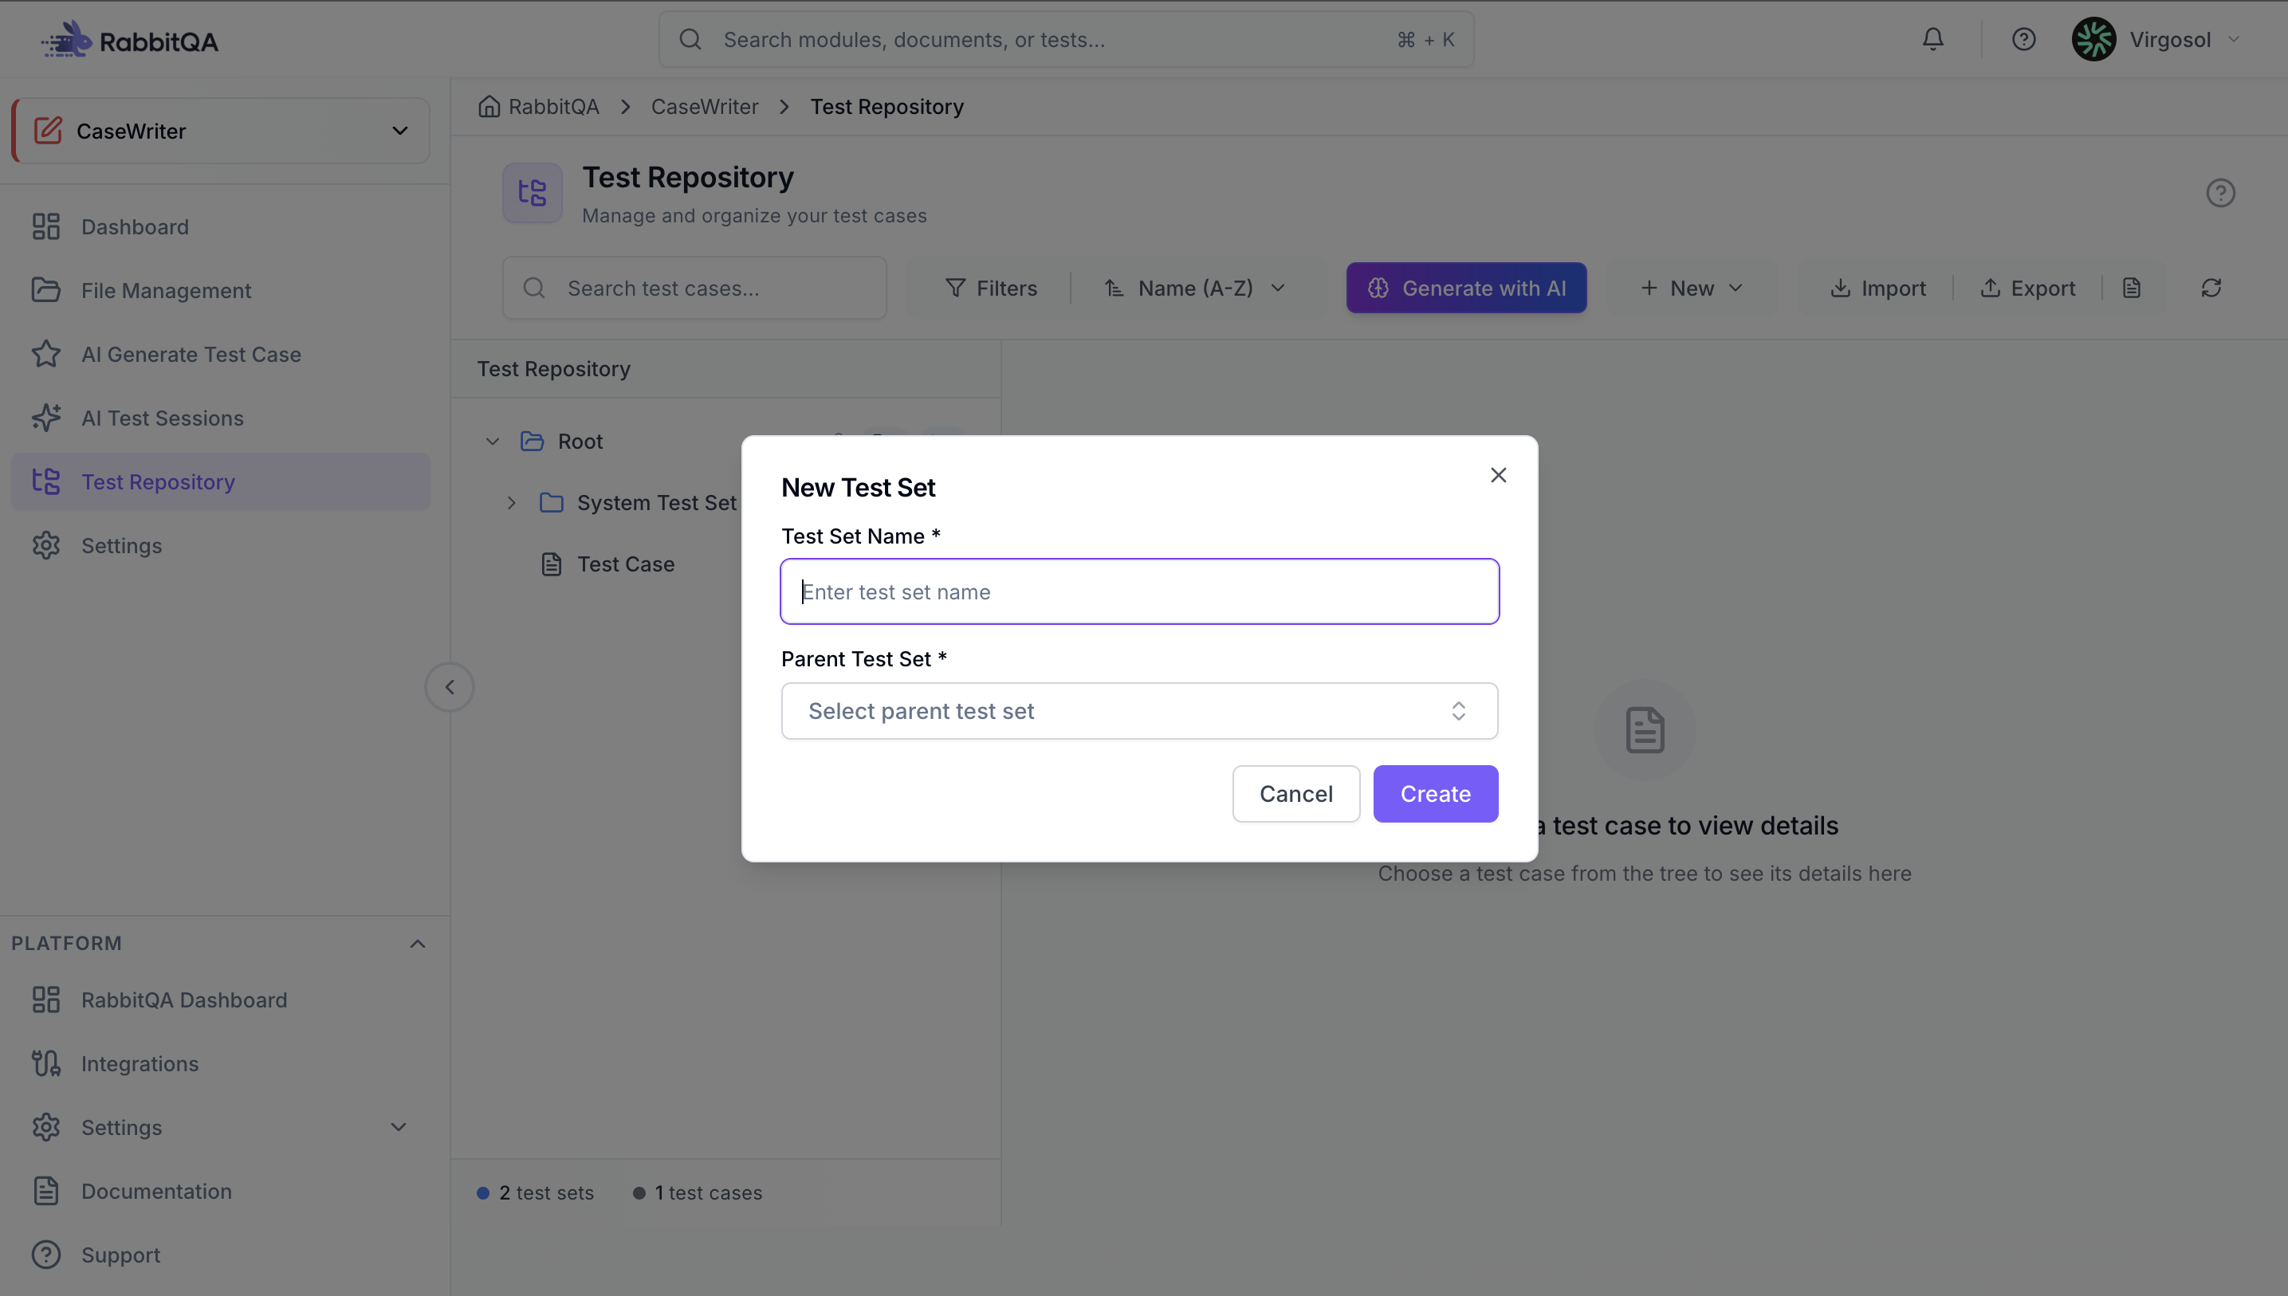Click the home icon in breadcrumb
The image size is (2288, 1296).
(x=489, y=107)
